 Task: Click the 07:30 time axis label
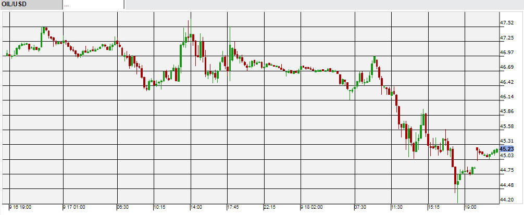(x=360, y=207)
